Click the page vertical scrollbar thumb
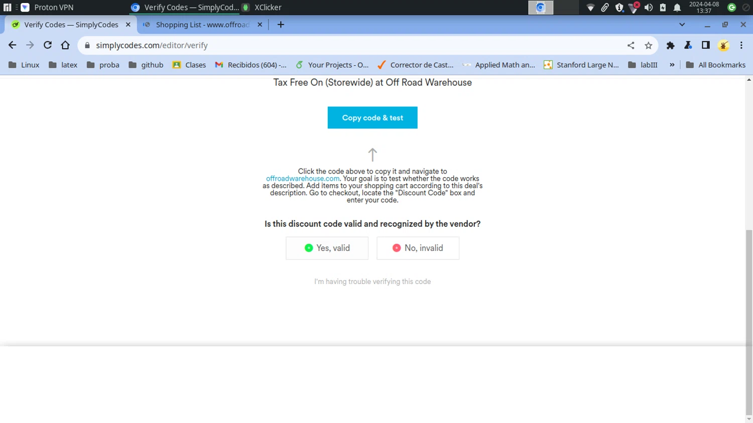The width and height of the screenshot is (753, 423). click(749, 323)
